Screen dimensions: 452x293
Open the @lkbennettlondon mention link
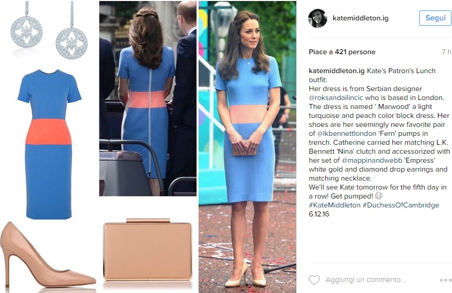click(347, 133)
